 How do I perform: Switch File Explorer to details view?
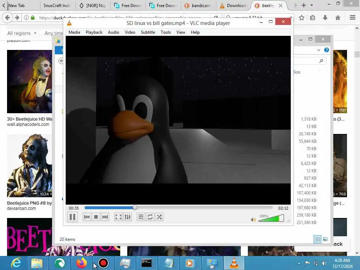coord(317,239)
